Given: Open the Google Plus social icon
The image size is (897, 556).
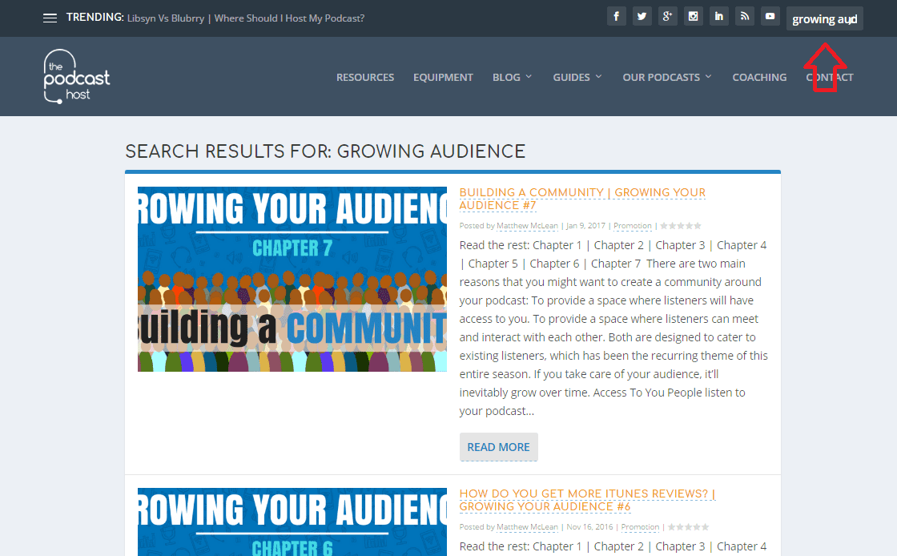Looking at the screenshot, I should click(x=667, y=16).
